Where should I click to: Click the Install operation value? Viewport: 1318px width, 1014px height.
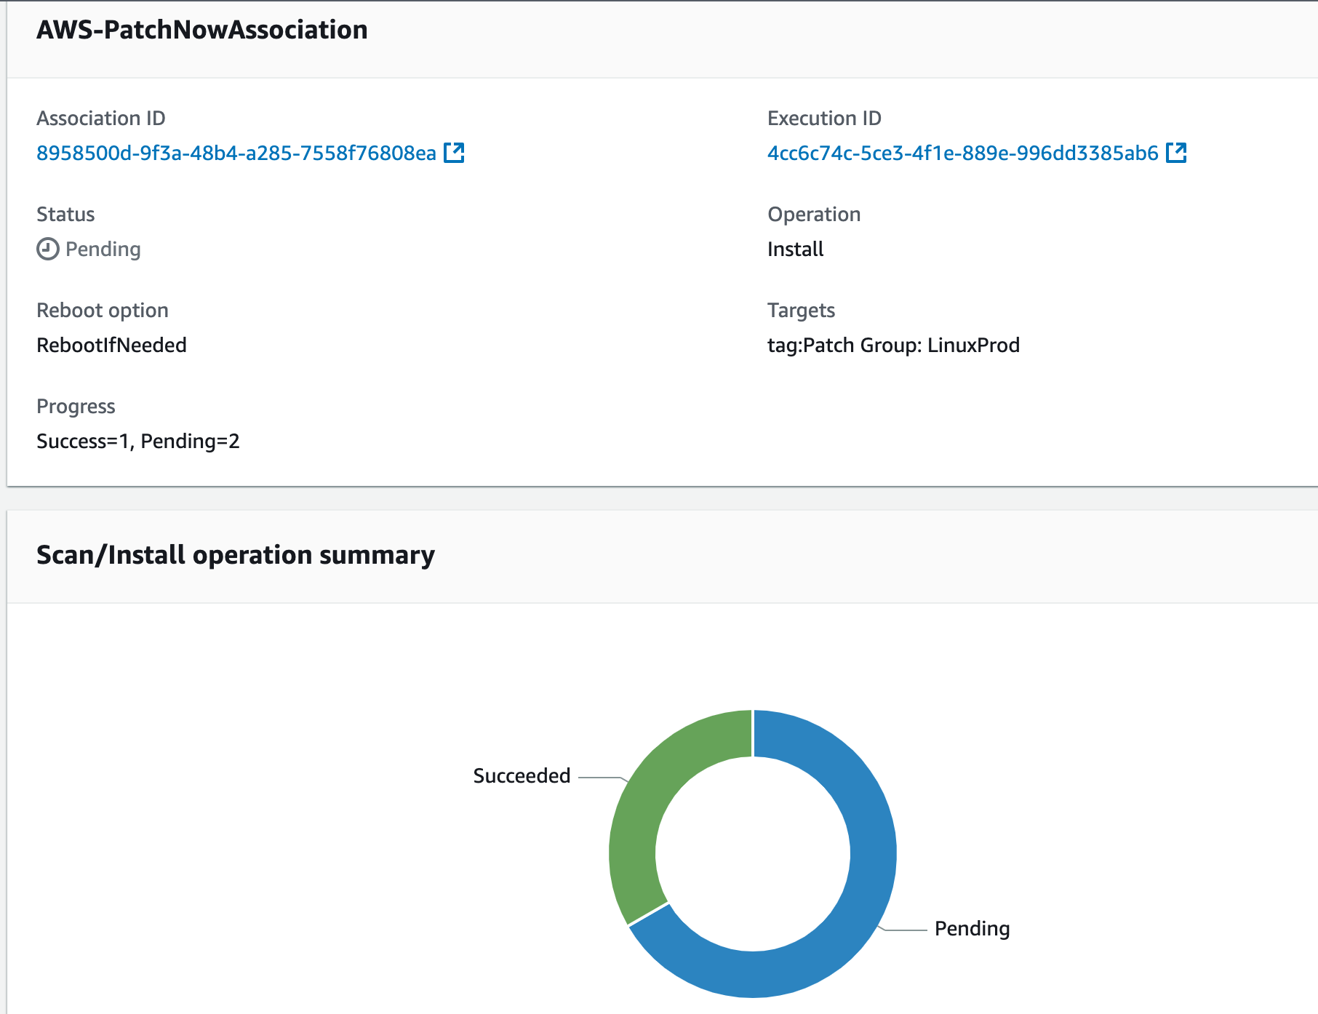795,249
